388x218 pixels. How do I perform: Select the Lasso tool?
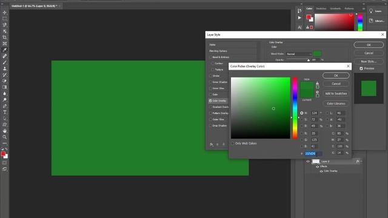click(x=4, y=25)
